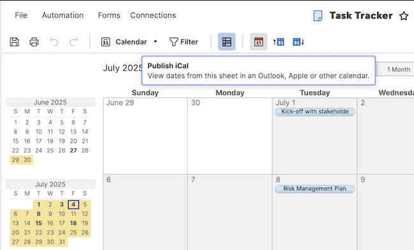Select July 4 in the mini calendar
This screenshot has height=250, width=414.
coord(73,204)
